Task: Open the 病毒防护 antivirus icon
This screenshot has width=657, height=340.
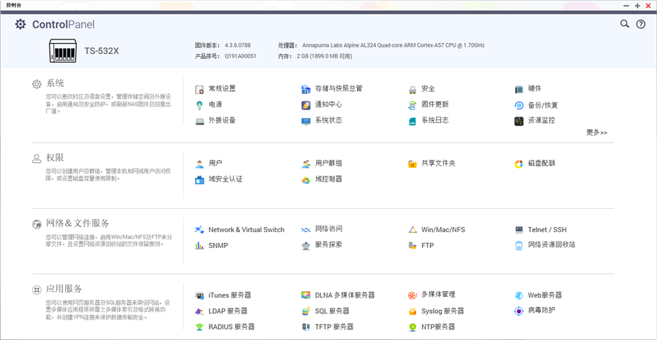Action: [519, 311]
